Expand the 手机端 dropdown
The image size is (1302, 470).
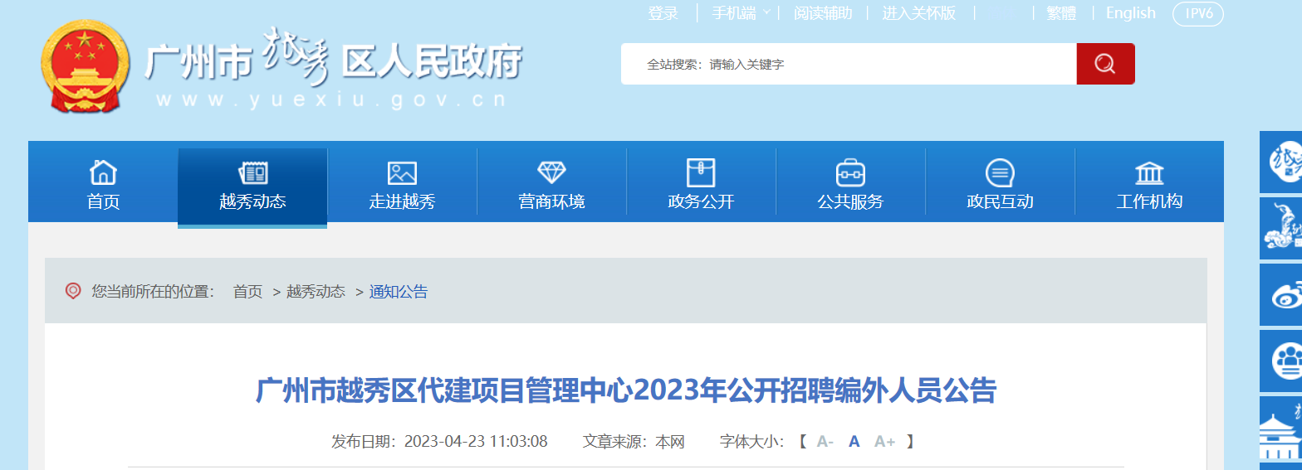(740, 13)
